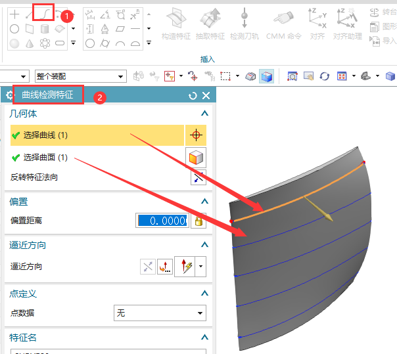Collapse the 点定义 section
Screen dimensions: 397x354
pyautogui.click(x=204, y=294)
